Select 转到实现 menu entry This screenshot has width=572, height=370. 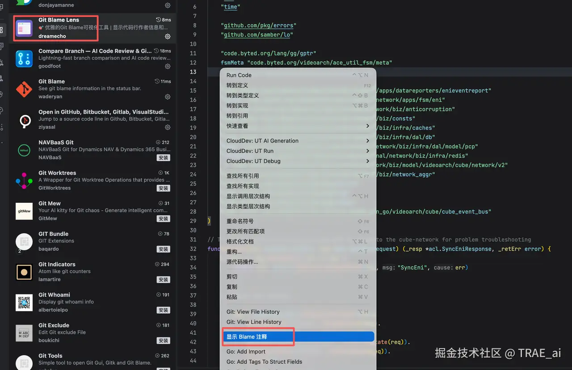298,106
